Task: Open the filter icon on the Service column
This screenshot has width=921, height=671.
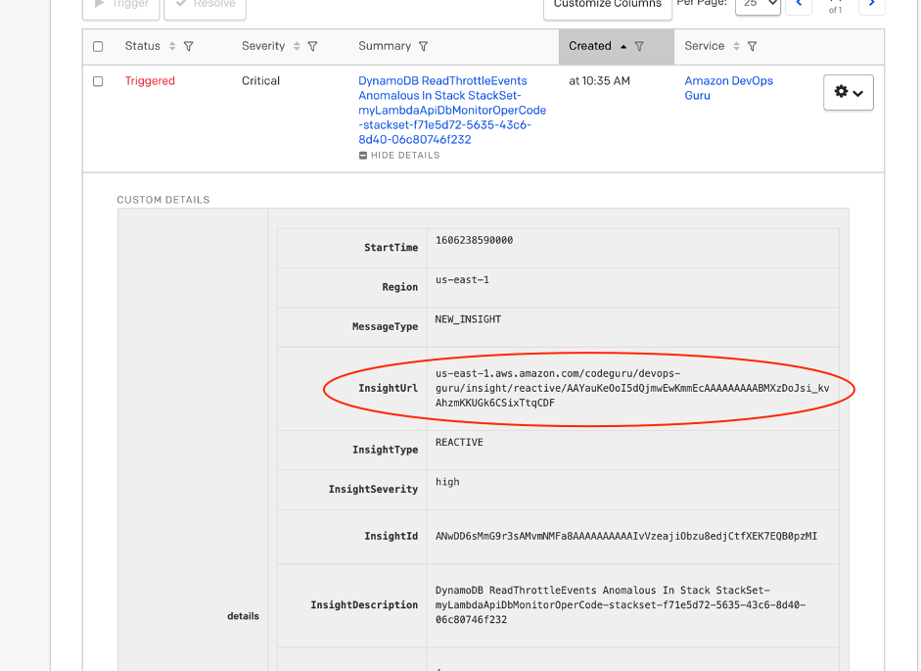Action: (751, 46)
